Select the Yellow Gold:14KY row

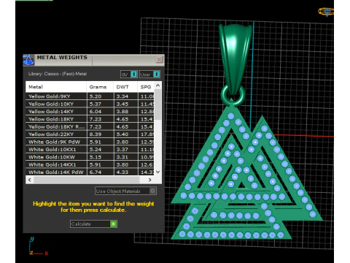click(x=90, y=112)
